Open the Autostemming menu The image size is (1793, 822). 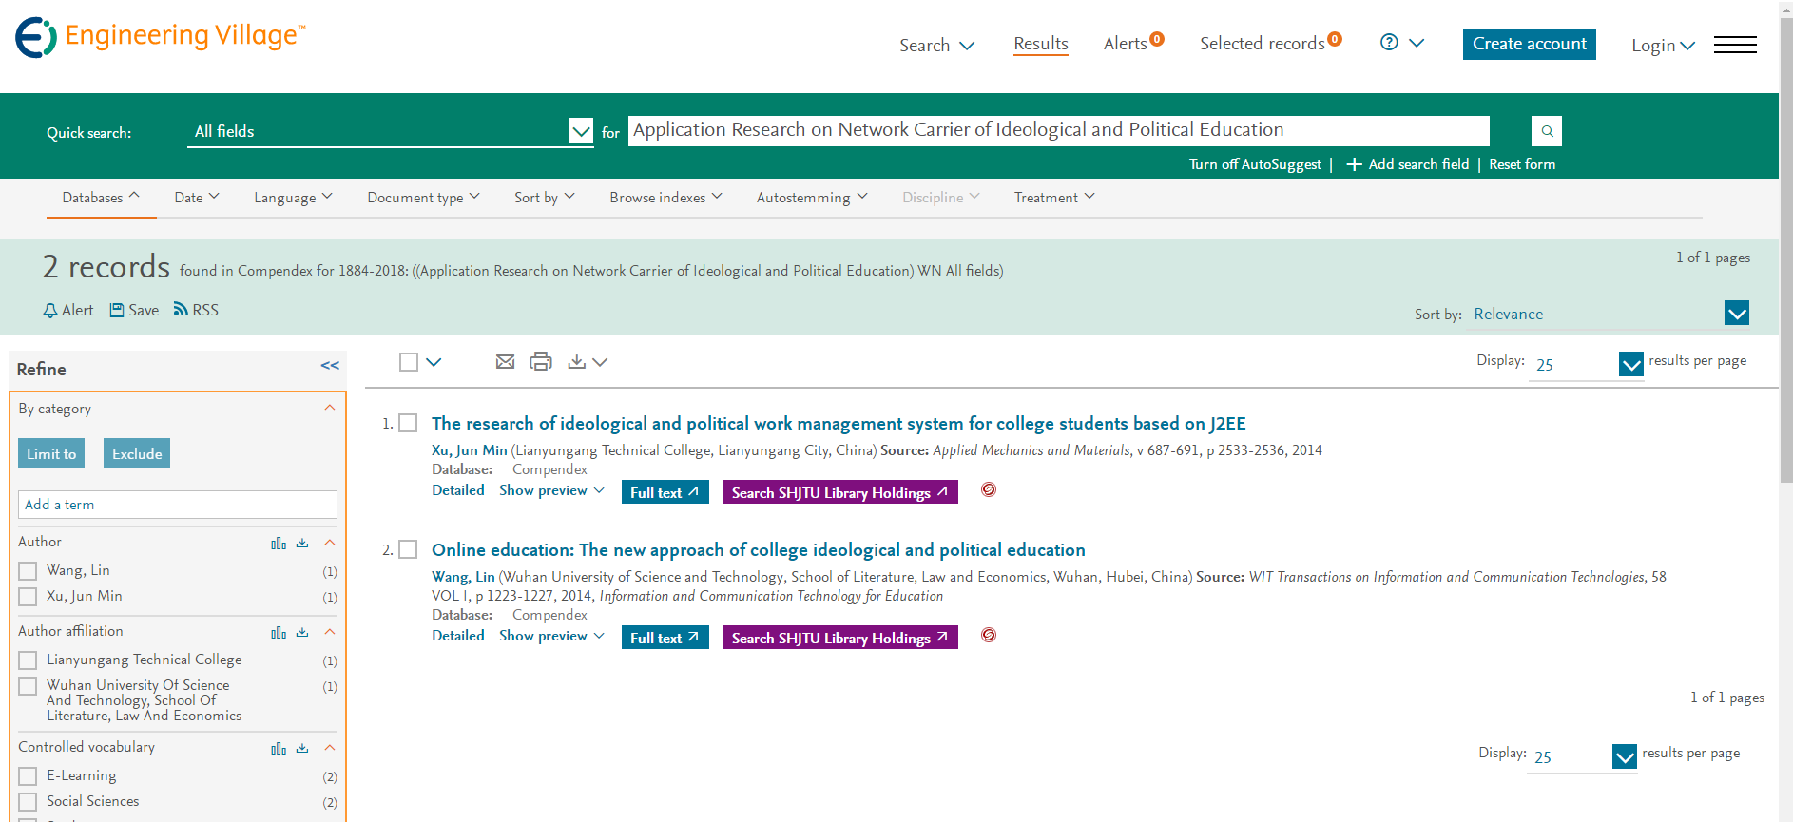(812, 198)
